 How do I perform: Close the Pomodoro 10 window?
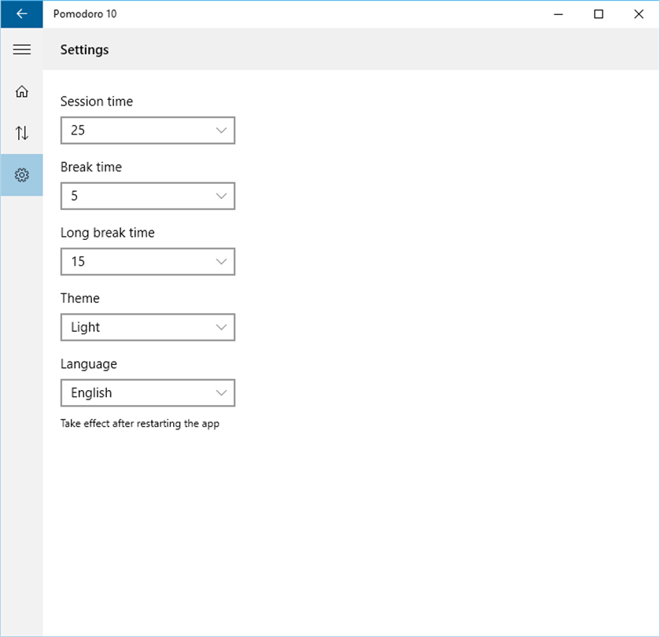[639, 14]
